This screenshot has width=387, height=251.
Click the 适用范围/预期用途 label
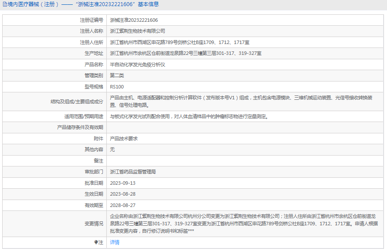pos(84,116)
